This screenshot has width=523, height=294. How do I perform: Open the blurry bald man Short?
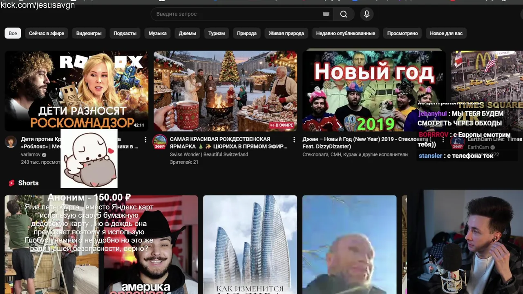tap(349, 245)
